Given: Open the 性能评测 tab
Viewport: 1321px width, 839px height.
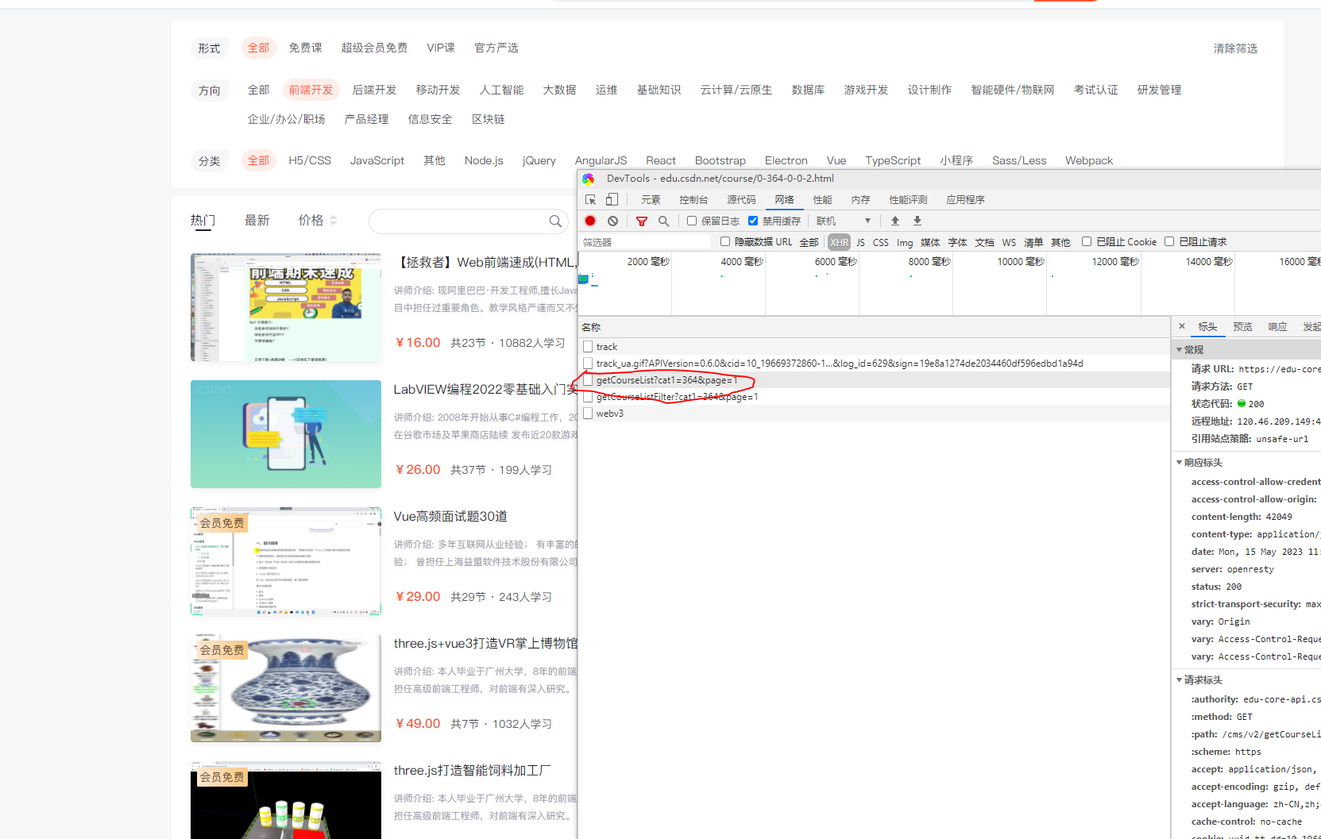Looking at the screenshot, I should click(908, 200).
